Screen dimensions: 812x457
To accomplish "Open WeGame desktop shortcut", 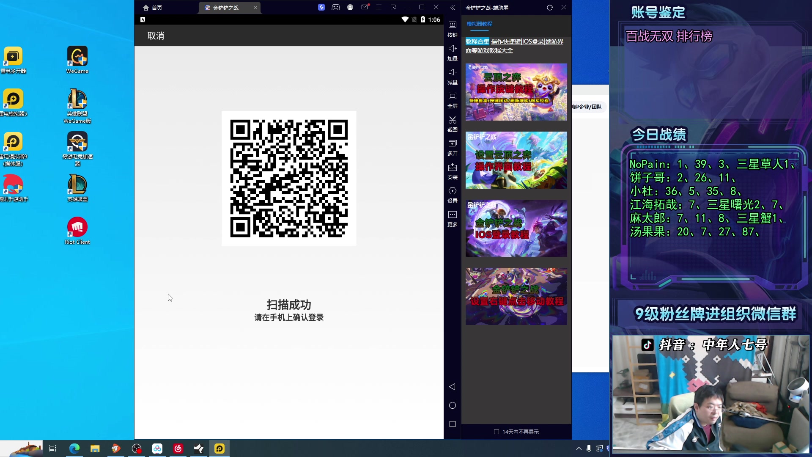I will click(77, 60).
